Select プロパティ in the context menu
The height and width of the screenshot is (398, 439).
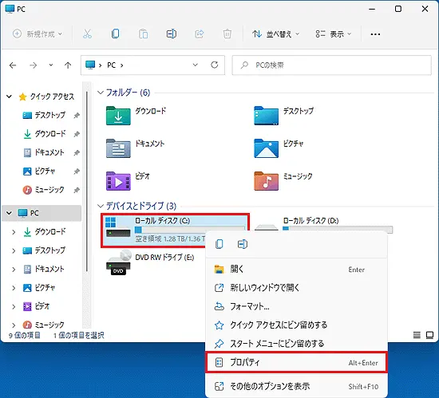point(296,362)
